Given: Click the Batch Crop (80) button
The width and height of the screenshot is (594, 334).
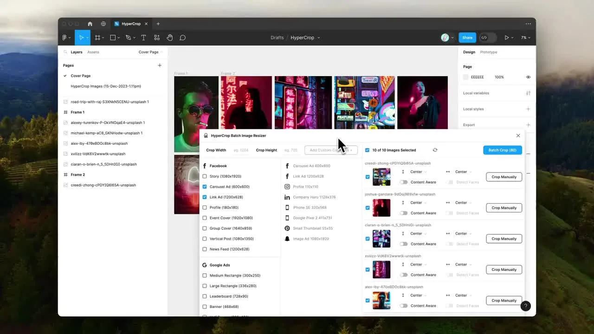Looking at the screenshot, I should 502,150.
